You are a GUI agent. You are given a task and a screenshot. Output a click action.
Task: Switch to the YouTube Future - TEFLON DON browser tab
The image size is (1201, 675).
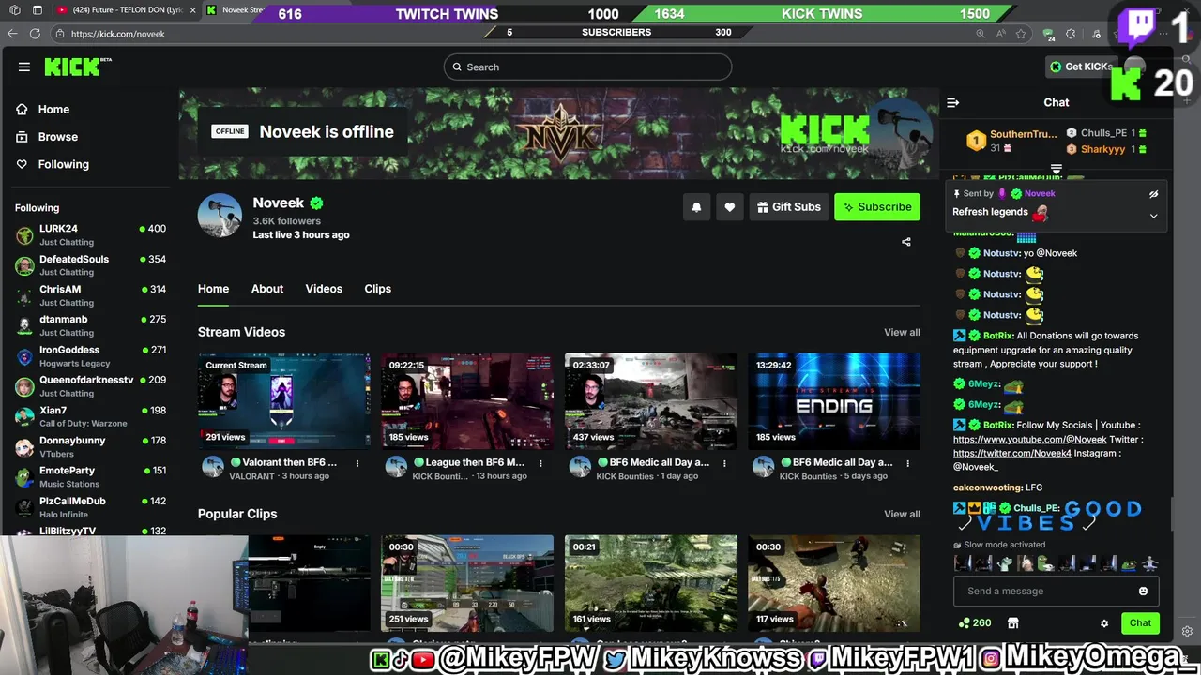point(126,10)
